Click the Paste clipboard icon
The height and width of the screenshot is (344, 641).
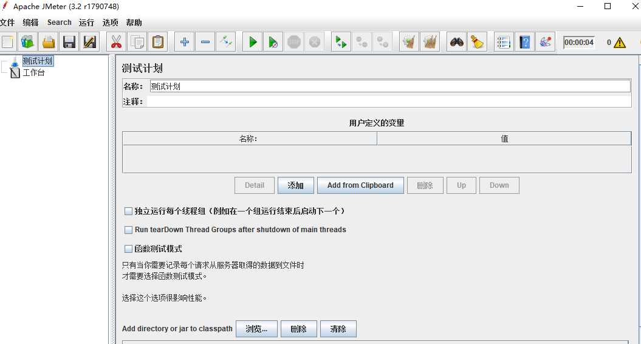tap(158, 42)
